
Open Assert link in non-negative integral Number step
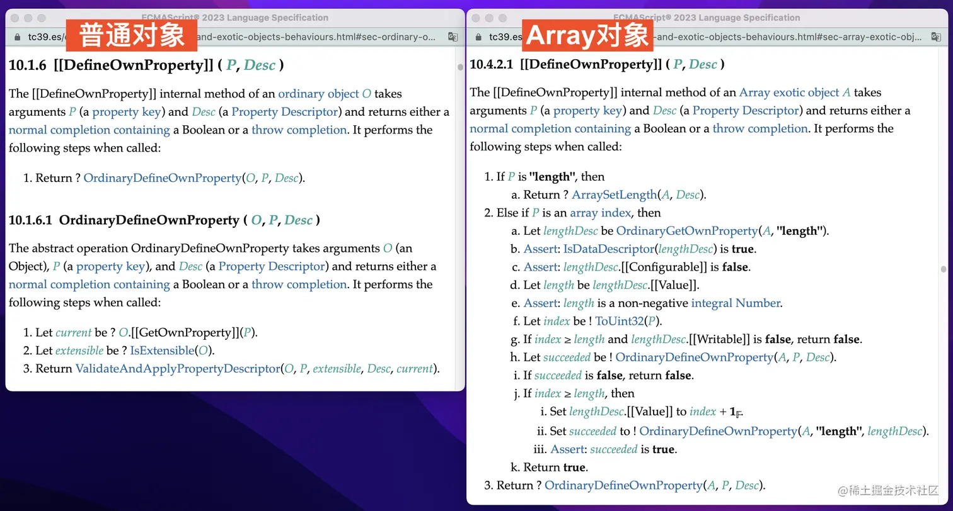click(541, 303)
